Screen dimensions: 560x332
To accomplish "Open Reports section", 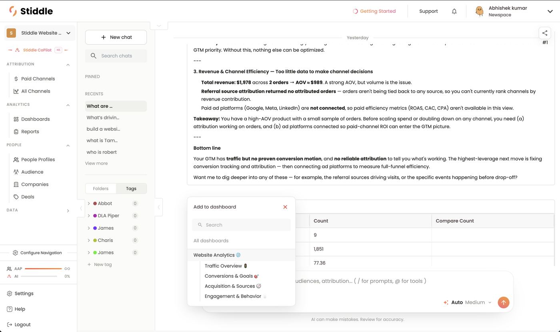I will (30, 131).
